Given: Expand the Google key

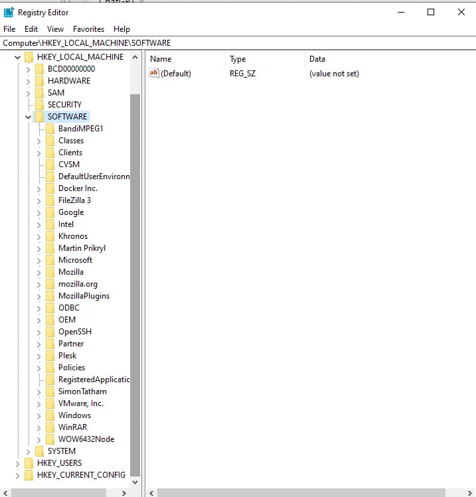Looking at the screenshot, I should coord(39,213).
